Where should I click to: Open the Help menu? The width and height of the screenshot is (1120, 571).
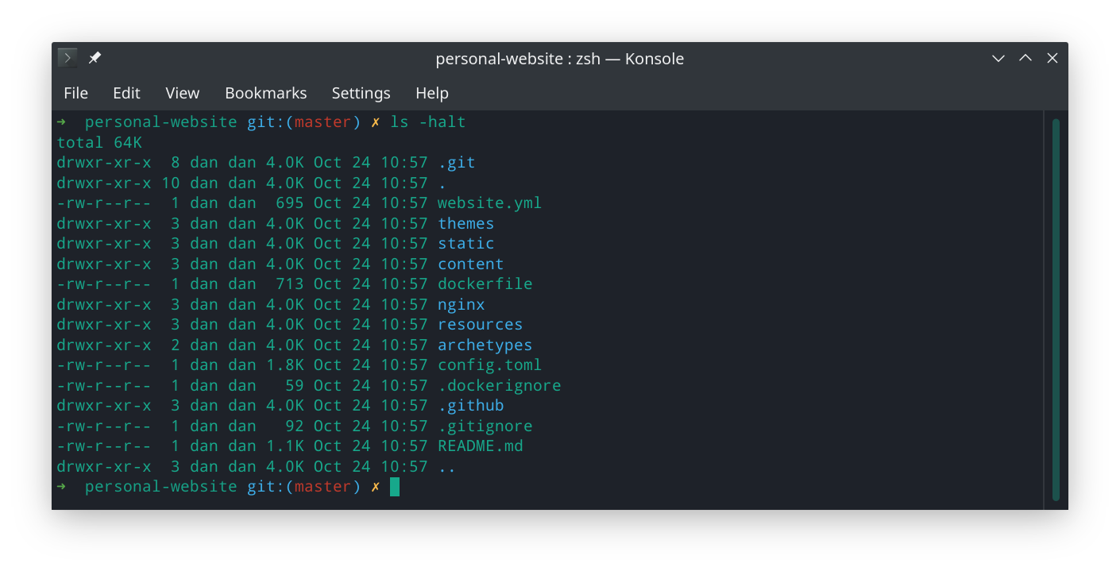tap(432, 93)
